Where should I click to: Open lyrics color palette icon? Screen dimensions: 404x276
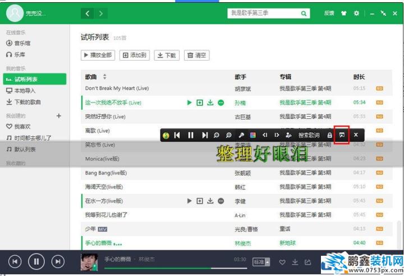253,135
